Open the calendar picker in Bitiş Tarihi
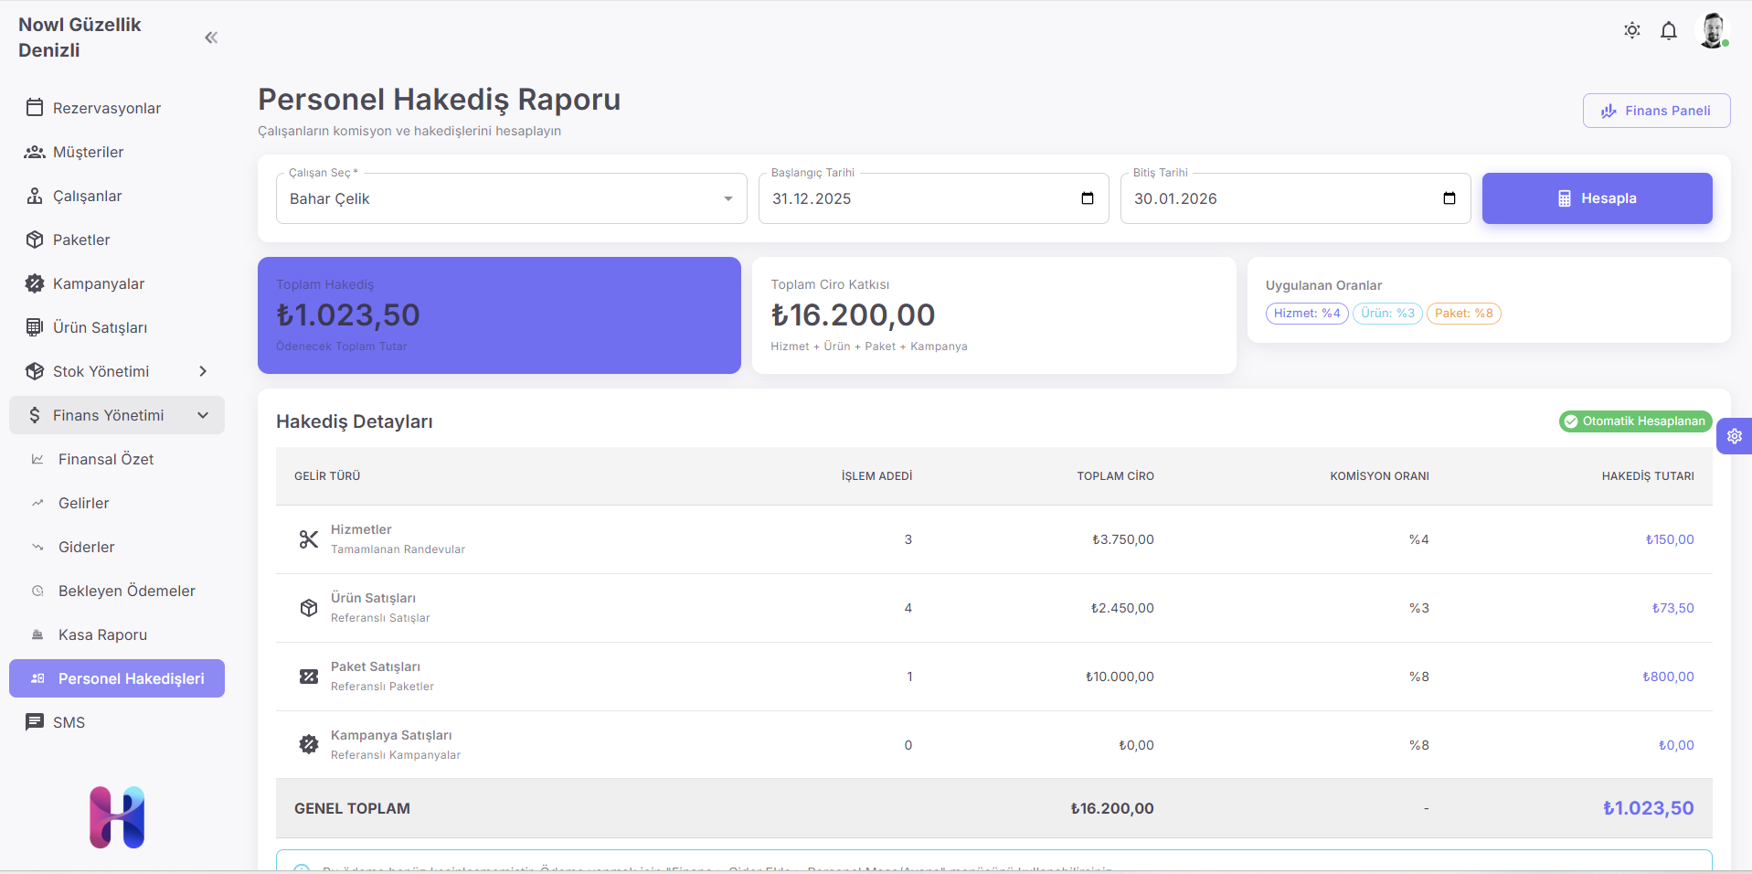 [1449, 198]
